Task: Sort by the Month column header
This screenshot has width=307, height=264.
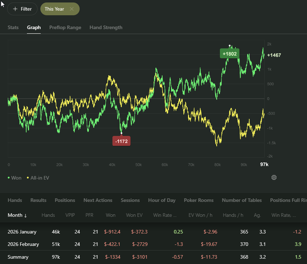Action: (18, 215)
